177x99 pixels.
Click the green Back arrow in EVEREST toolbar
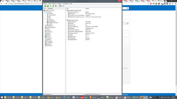click(x=45, y=6)
